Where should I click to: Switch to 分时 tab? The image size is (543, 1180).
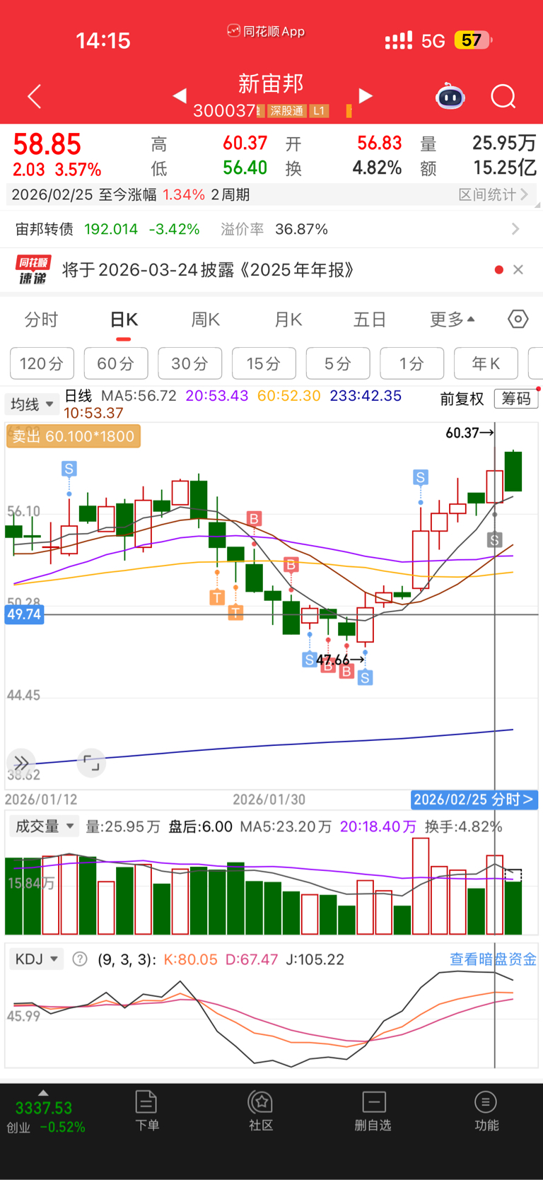tap(41, 320)
